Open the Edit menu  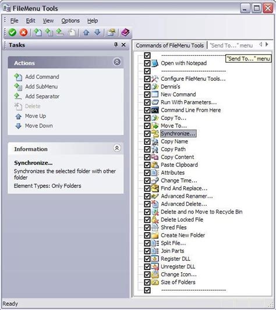click(30, 20)
